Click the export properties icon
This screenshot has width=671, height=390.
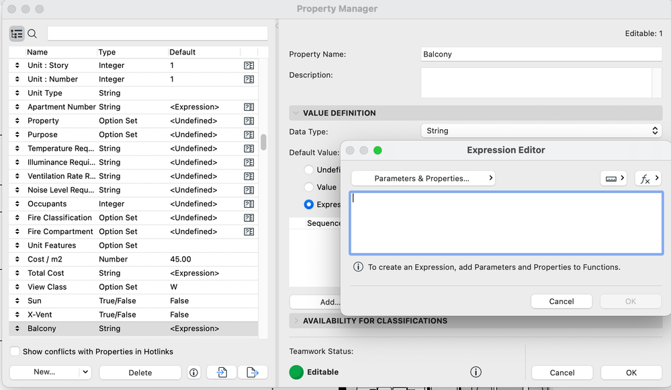253,373
